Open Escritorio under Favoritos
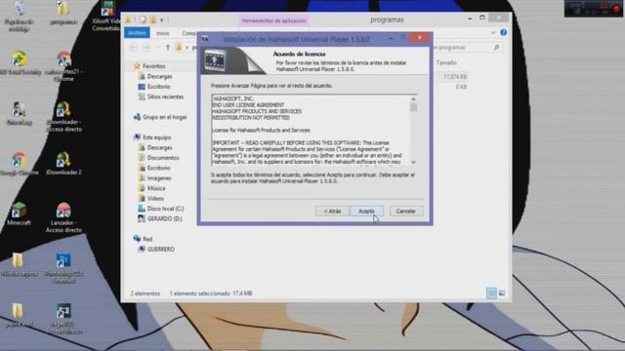The height and width of the screenshot is (351, 625). (158, 87)
